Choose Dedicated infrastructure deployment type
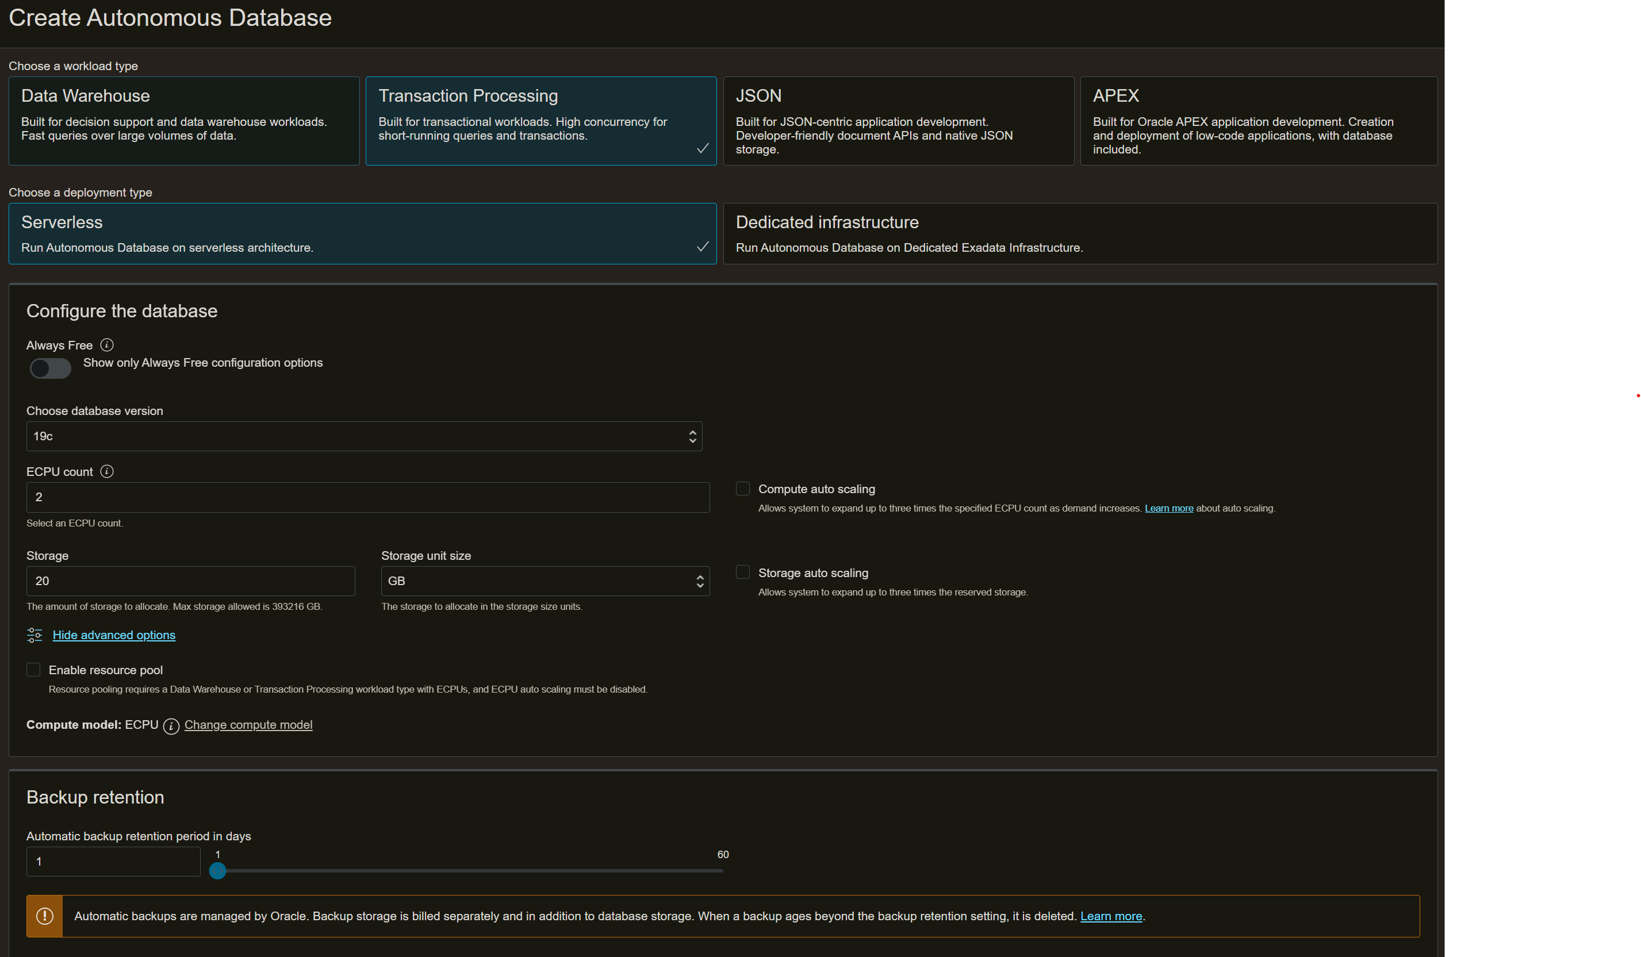Viewport: 1641px width, 957px height. pos(1080,234)
